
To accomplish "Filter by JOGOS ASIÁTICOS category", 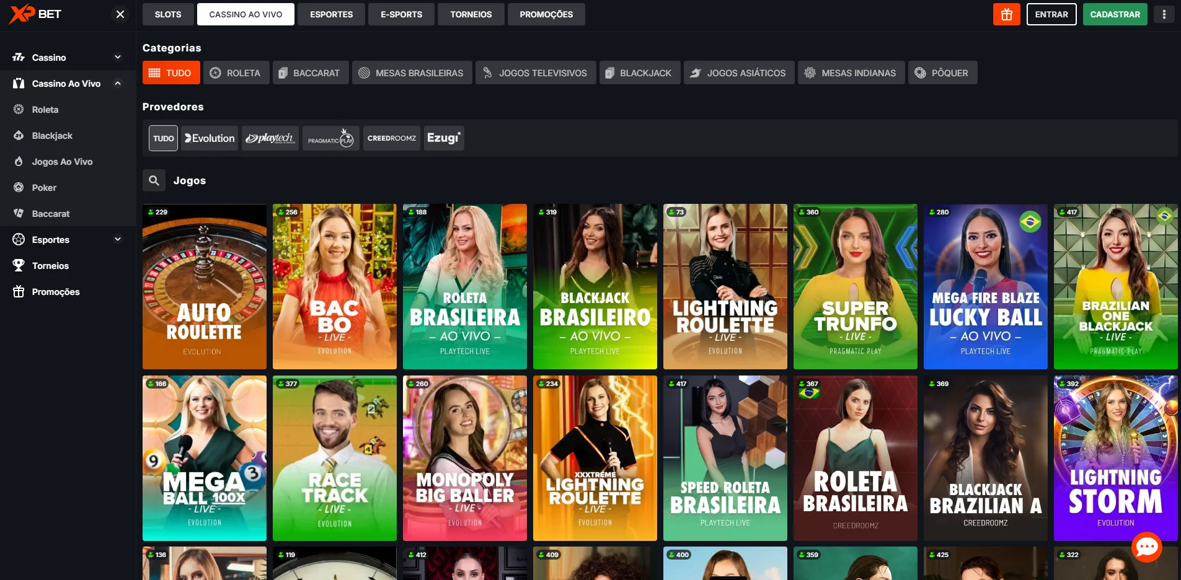I will click(x=739, y=72).
